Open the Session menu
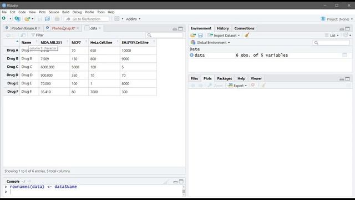The image size is (355, 200). click(54, 12)
